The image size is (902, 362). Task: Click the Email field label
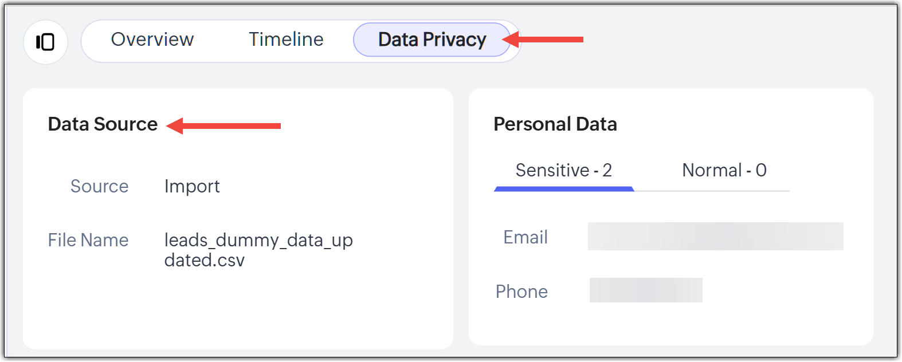pos(525,237)
